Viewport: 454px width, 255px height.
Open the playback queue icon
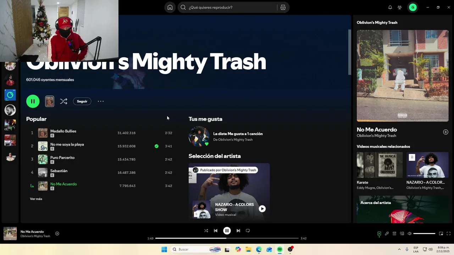point(394,233)
